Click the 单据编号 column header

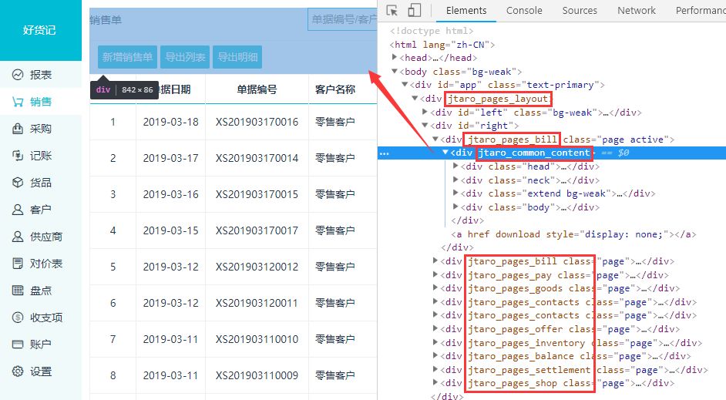(x=257, y=89)
